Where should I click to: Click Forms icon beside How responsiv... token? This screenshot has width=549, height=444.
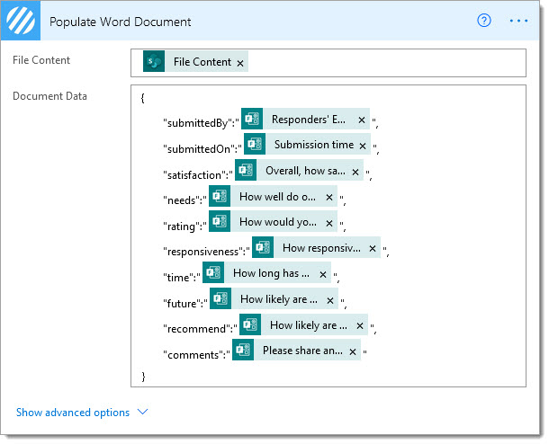[263, 247]
